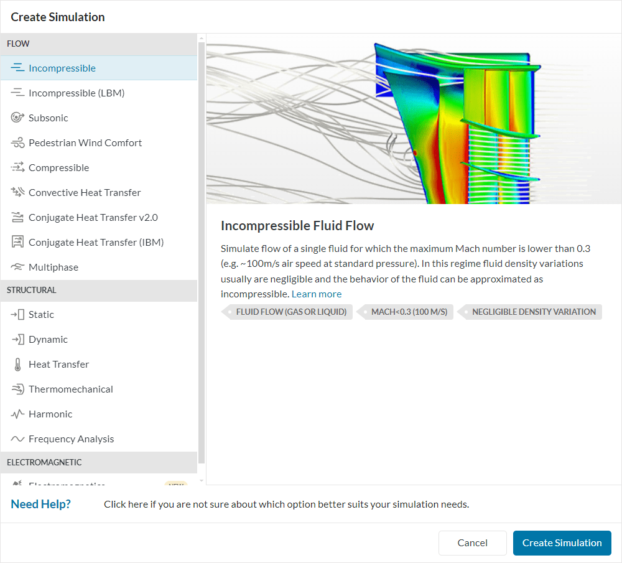Click the Pedestrian Wind Comfort icon

(17, 143)
